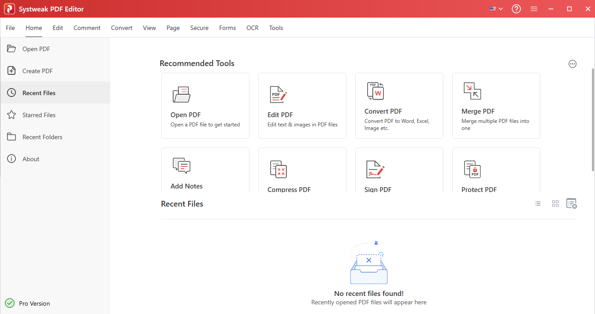Image resolution: width=595 pixels, height=314 pixels.
Task: Click the help question-mark icon
Action: [516, 9]
